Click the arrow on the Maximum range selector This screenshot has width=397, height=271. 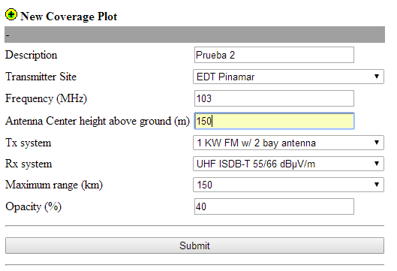(x=377, y=185)
